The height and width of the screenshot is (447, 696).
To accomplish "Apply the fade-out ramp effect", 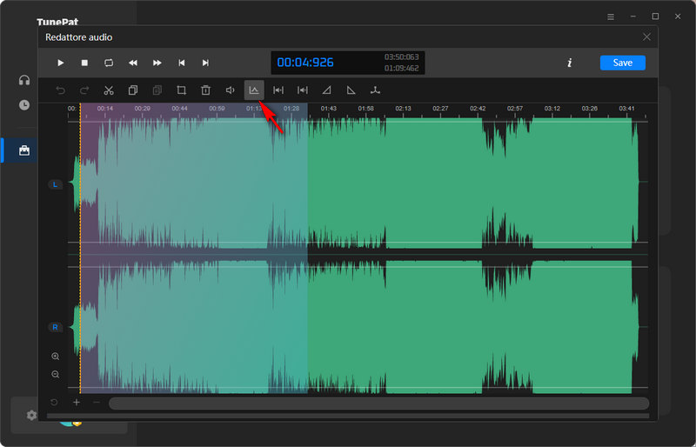I will tap(351, 90).
